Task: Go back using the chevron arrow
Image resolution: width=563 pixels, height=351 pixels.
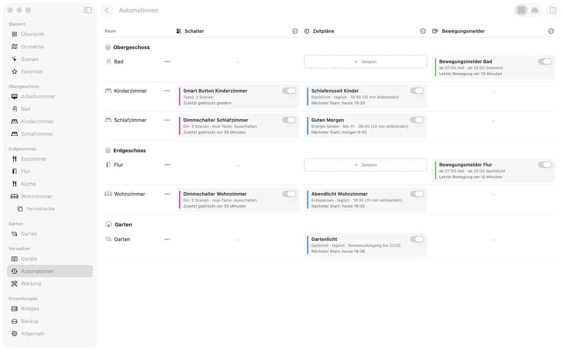Action: tap(107, 10)
